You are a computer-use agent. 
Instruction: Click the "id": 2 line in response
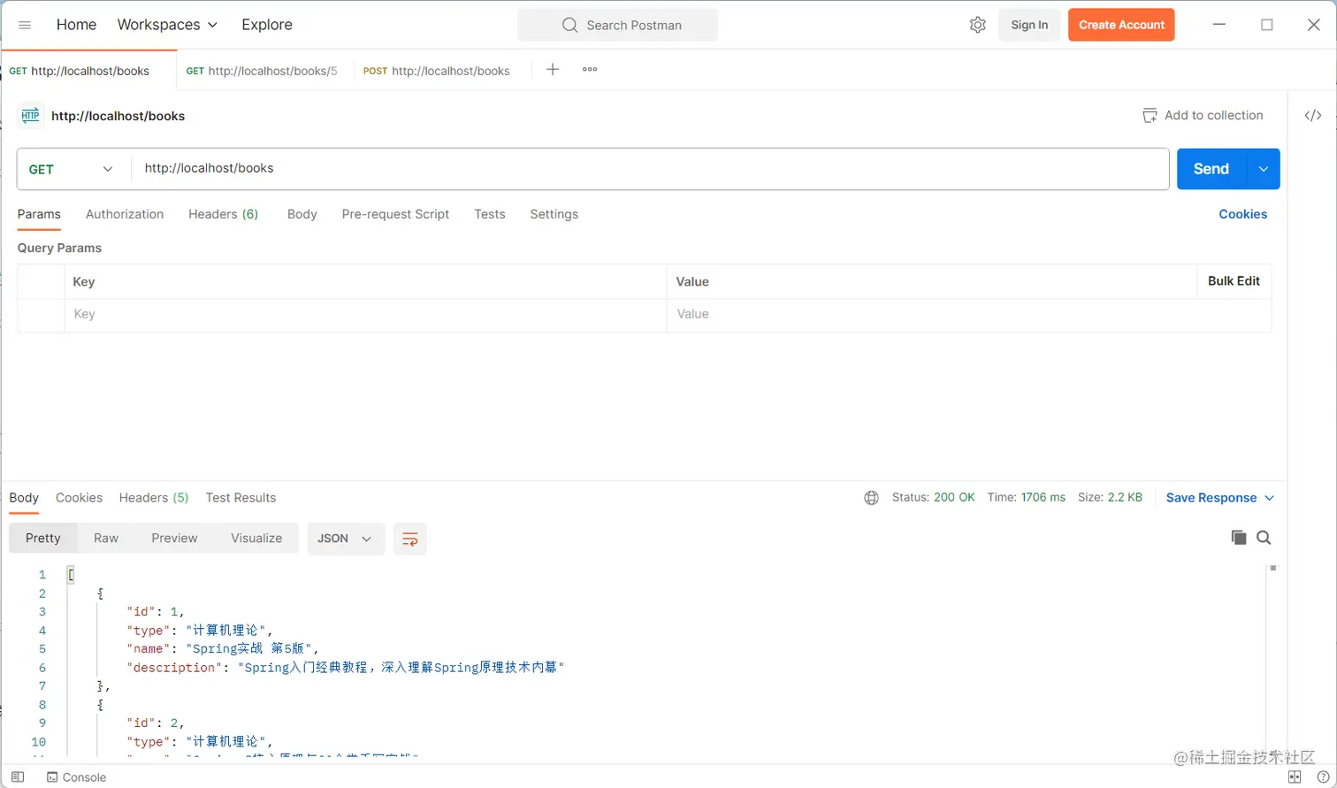pos(155,723)
